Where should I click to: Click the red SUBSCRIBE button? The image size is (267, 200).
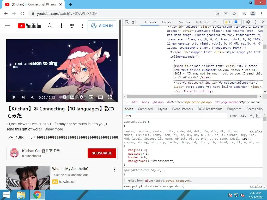pos(102,153)
